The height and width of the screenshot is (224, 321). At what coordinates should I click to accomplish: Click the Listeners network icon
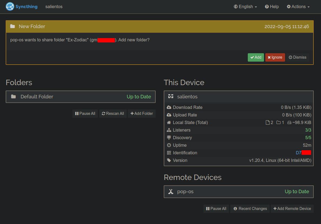[169, 130]
